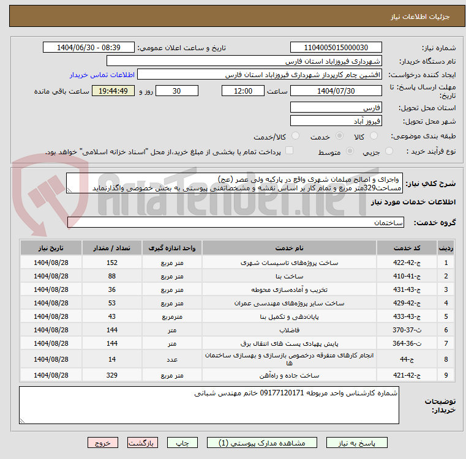Open buyer contact info link اطلاعات تماس خریدار
The height and width of the screenshot is (459, 466).
point(102,75)
